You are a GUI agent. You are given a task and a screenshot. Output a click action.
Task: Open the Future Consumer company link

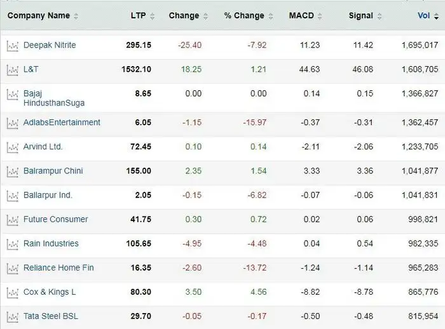tap(55, 220)
